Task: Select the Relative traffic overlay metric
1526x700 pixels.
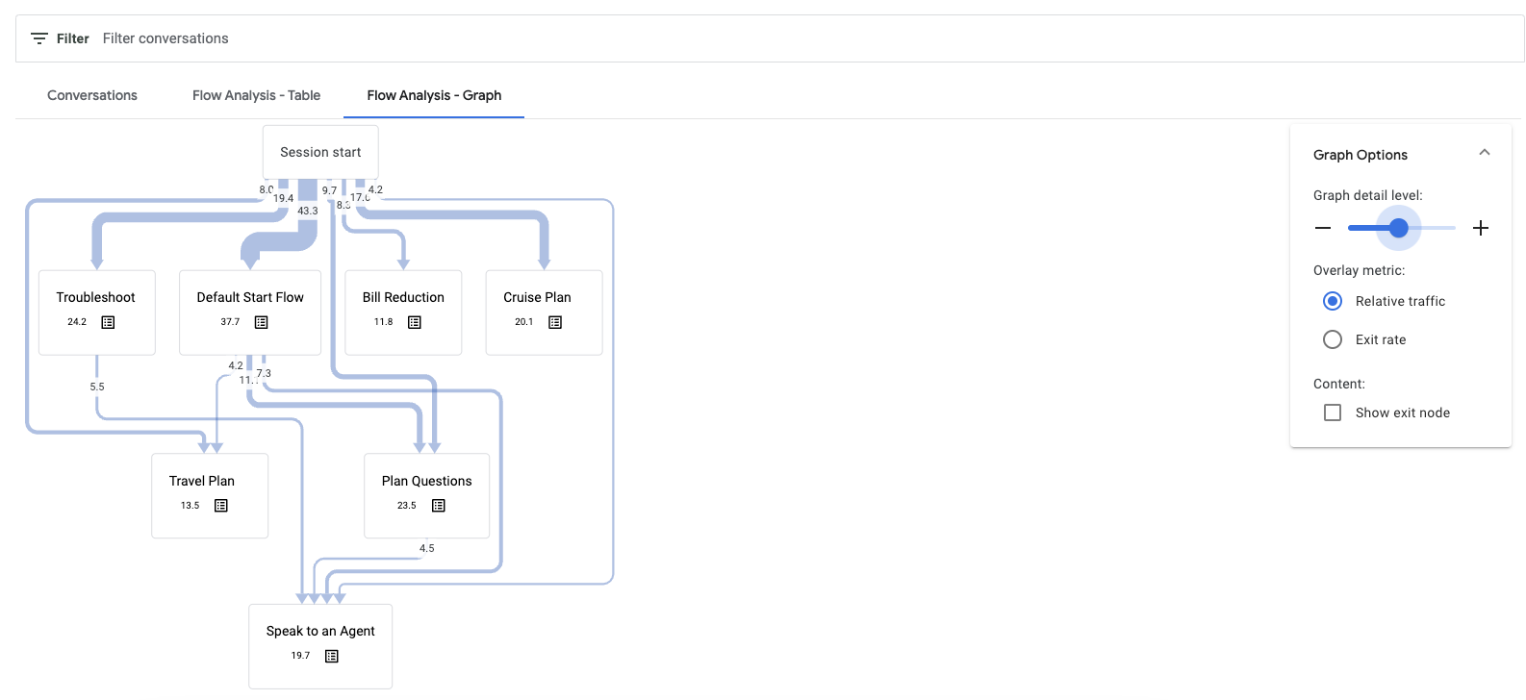Action: 1333,301
